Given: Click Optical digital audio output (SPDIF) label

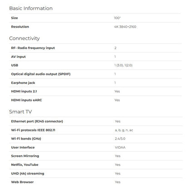Looking at the screenshot, I should coord(41,74).
